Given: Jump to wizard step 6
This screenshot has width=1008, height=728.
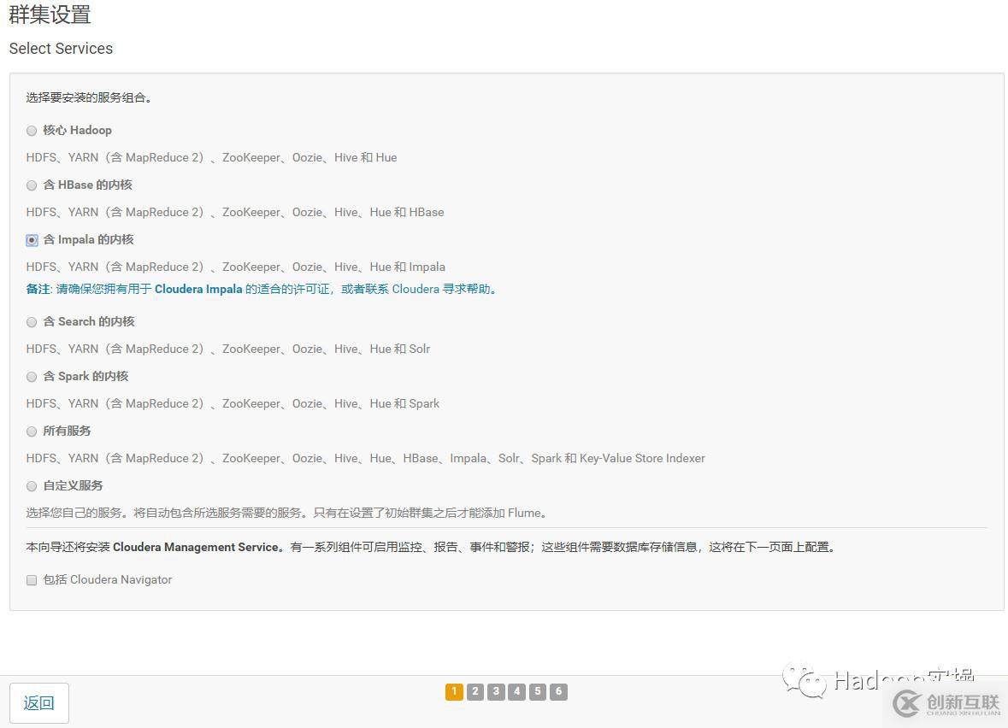Looking at the screenshot, I should click(558, 691).
